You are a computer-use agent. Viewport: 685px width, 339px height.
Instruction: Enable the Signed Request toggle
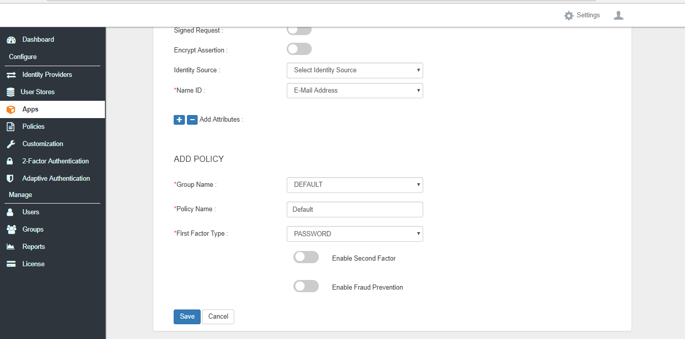tap(299, 29)
